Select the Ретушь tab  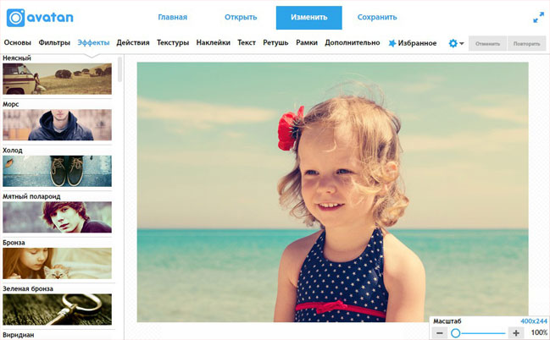(275, 43)
